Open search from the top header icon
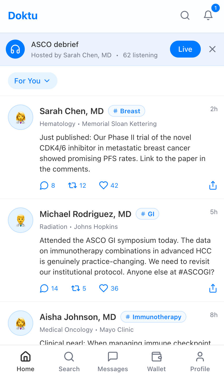 (185, 15)
